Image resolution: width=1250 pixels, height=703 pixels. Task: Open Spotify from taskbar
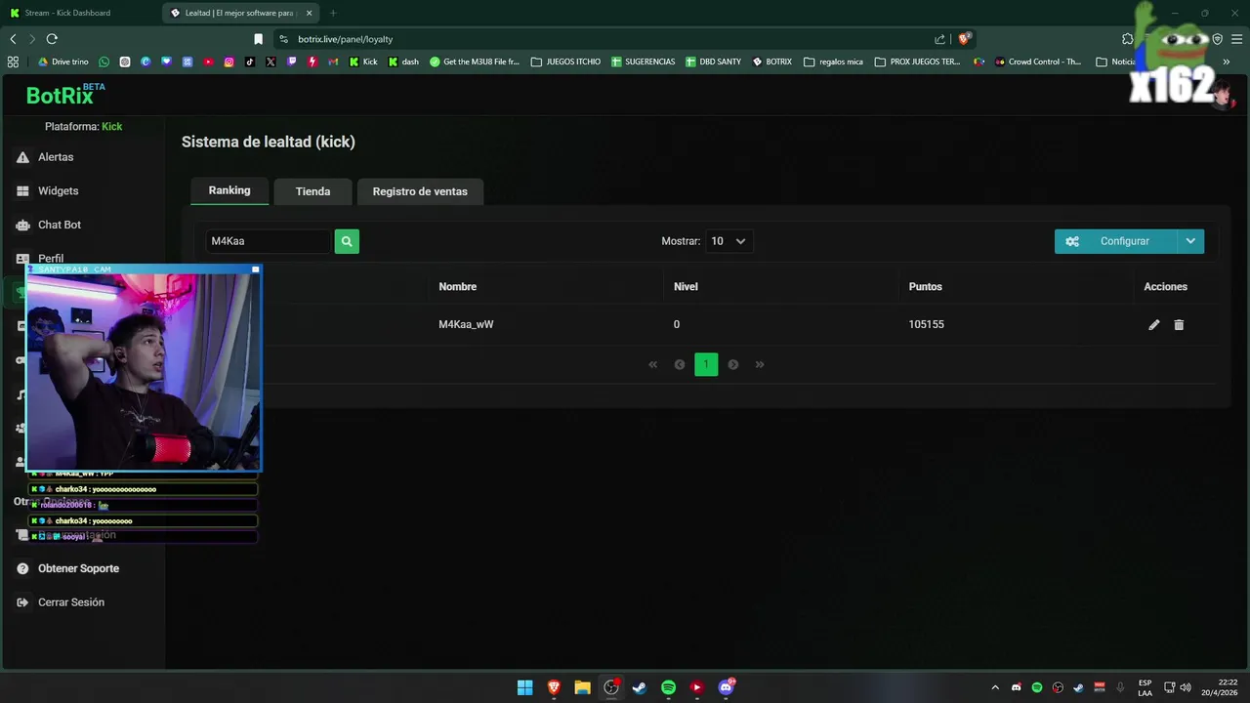click(668, 687)
